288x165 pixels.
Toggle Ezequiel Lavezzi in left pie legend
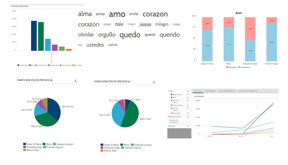click(63, 144)
